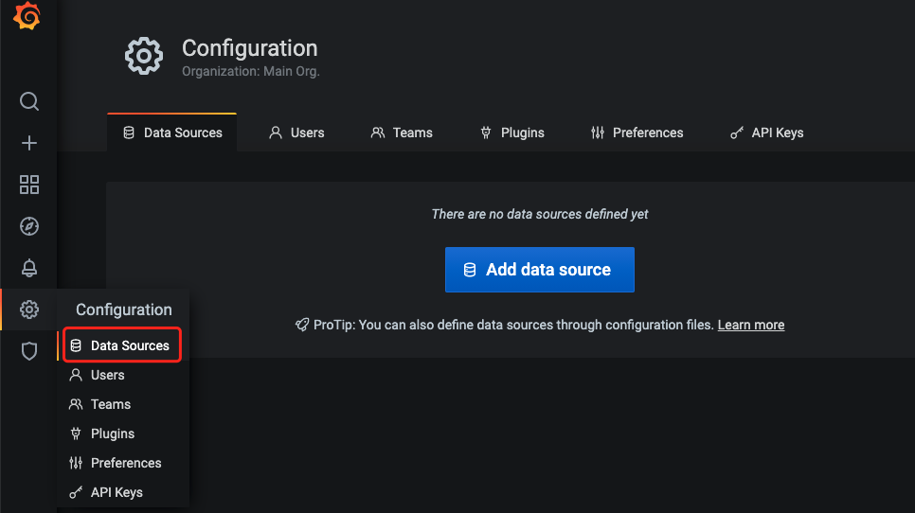Image resolution: width=915 pixels, height=513 pixels.
Task: Switch to the Users tab
Action: coord(296,133)
